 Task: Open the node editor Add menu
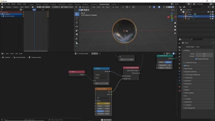tap(16, 53)
